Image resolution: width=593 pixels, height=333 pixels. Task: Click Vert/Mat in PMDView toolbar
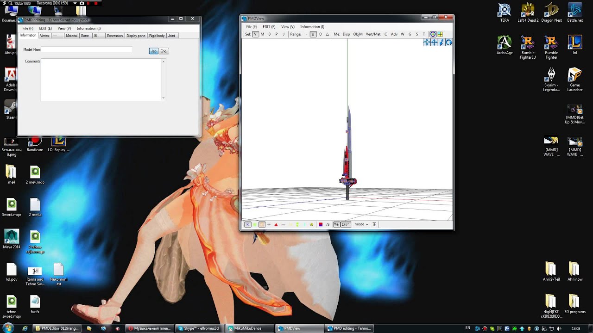373,34
